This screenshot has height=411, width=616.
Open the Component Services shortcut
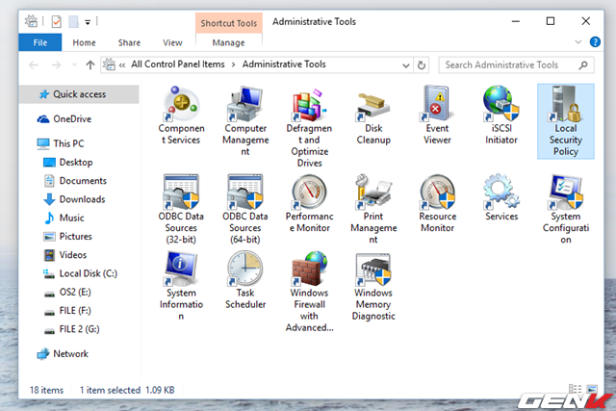pos(181,116)
